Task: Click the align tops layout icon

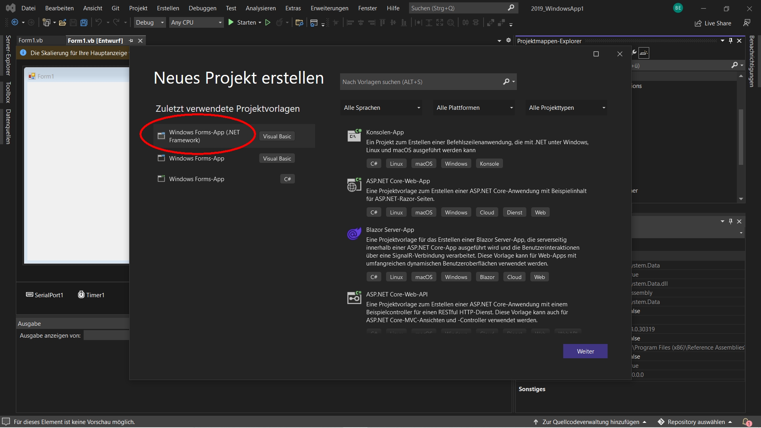Action: [x=382, y=23]
